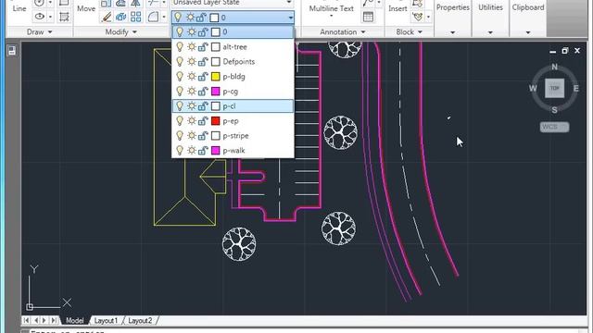
Task: Expand the Clipboard panel arrow
Action: click(528, 32)
